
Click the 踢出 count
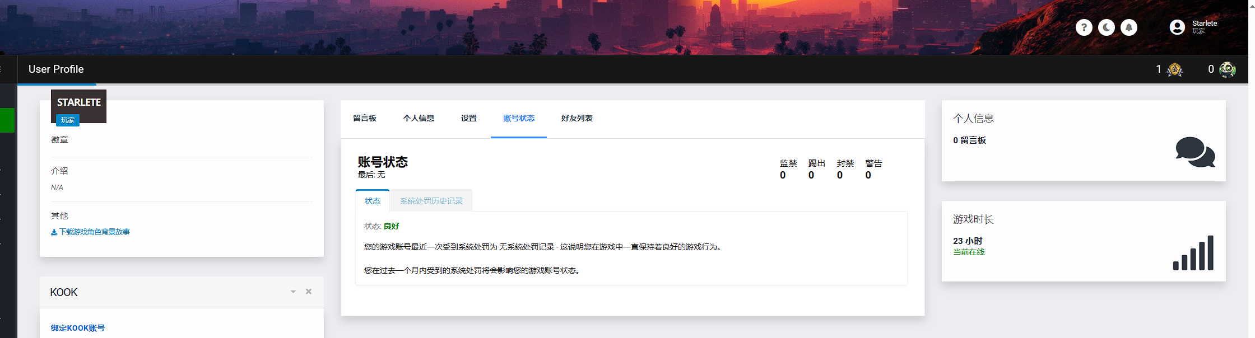[x=811, y=175]
